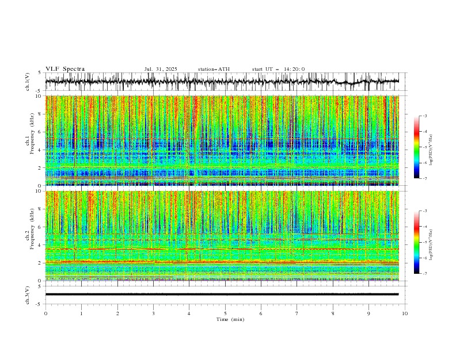Click time axis tick label '6'
This screenshot has width=456, height=352.
pos(261,313)
